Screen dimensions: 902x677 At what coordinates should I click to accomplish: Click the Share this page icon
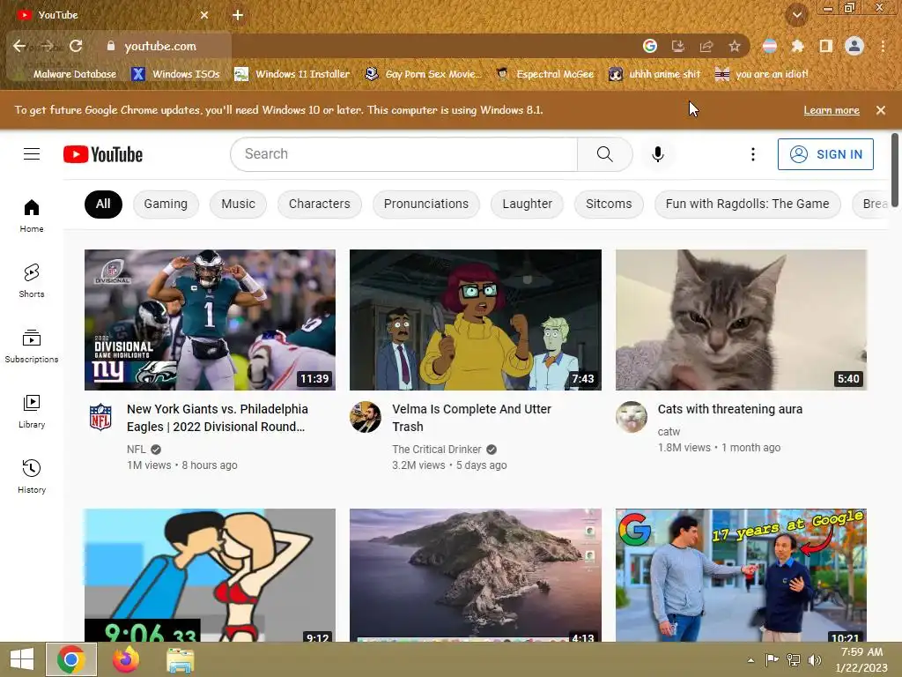tap(706, 46)
